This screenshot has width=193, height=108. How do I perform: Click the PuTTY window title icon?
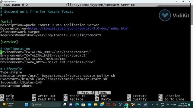[1, 1]
